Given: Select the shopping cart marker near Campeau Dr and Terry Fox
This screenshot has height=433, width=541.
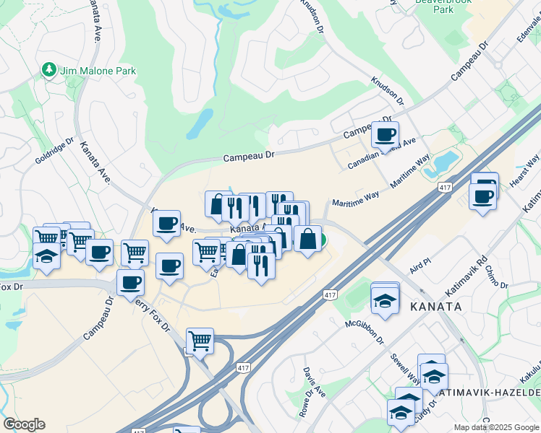Looking at the screenshot, I should pyautogui.click(x=135, y=254).
